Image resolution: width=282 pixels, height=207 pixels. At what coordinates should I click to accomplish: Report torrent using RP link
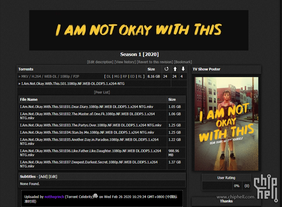[x=125, y=77]
